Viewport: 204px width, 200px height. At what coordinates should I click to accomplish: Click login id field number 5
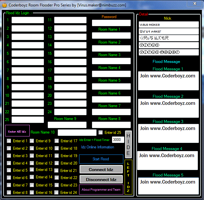click(28, 54)
